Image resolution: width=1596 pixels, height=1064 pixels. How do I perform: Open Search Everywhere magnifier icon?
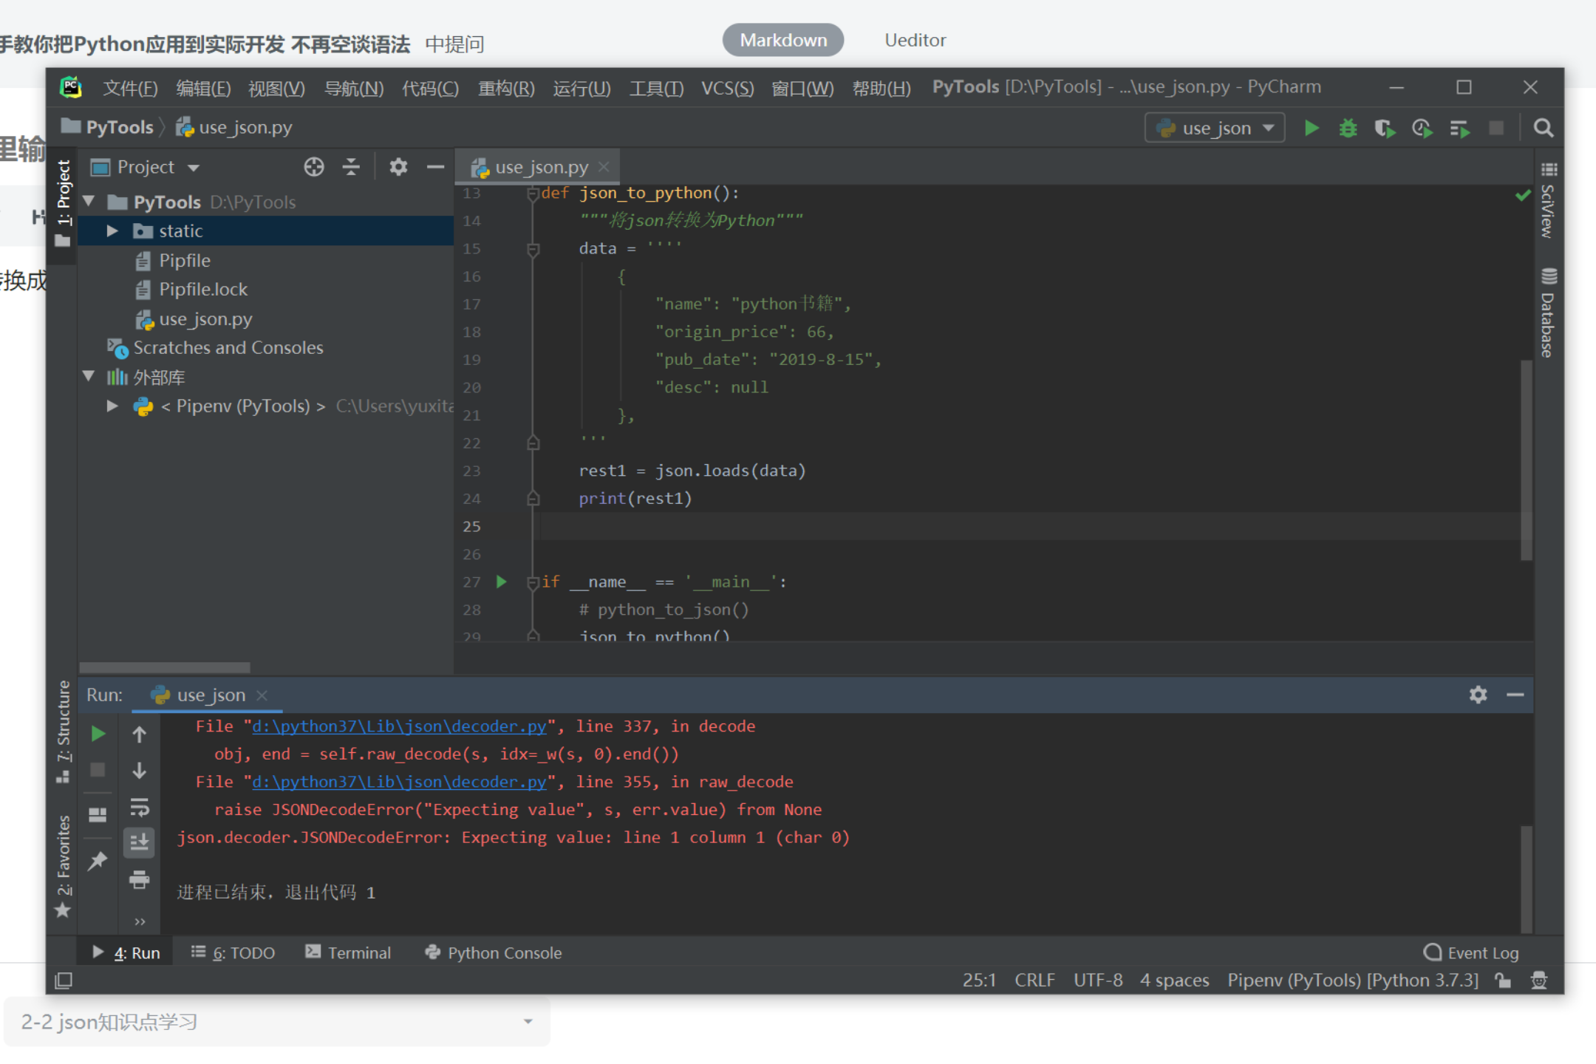tap(1544, 129)
